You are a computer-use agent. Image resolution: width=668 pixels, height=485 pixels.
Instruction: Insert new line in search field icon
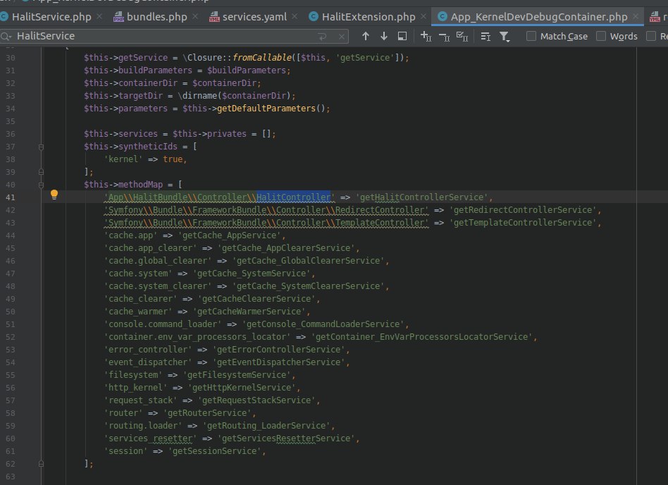pyautogui.click(x=323, y=37)
